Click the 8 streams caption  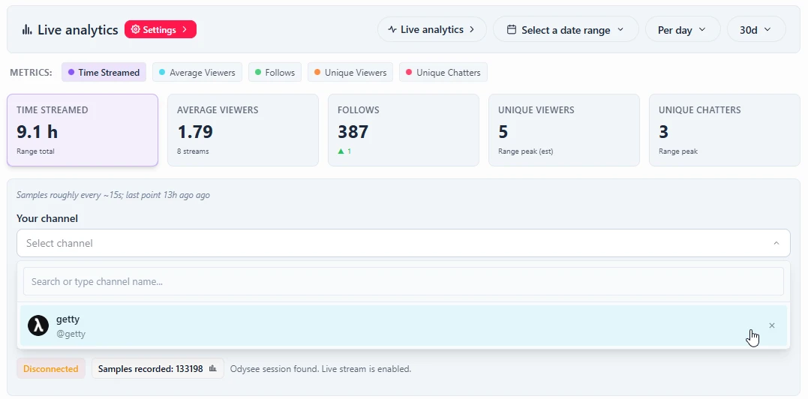(193, 151)
